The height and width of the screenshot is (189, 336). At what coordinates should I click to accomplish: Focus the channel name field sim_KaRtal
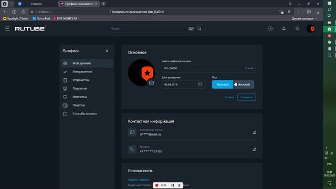208,68
